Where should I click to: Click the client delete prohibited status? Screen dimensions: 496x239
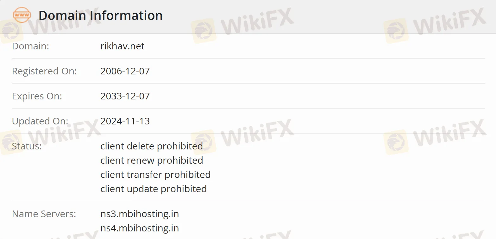click(152, 146)
